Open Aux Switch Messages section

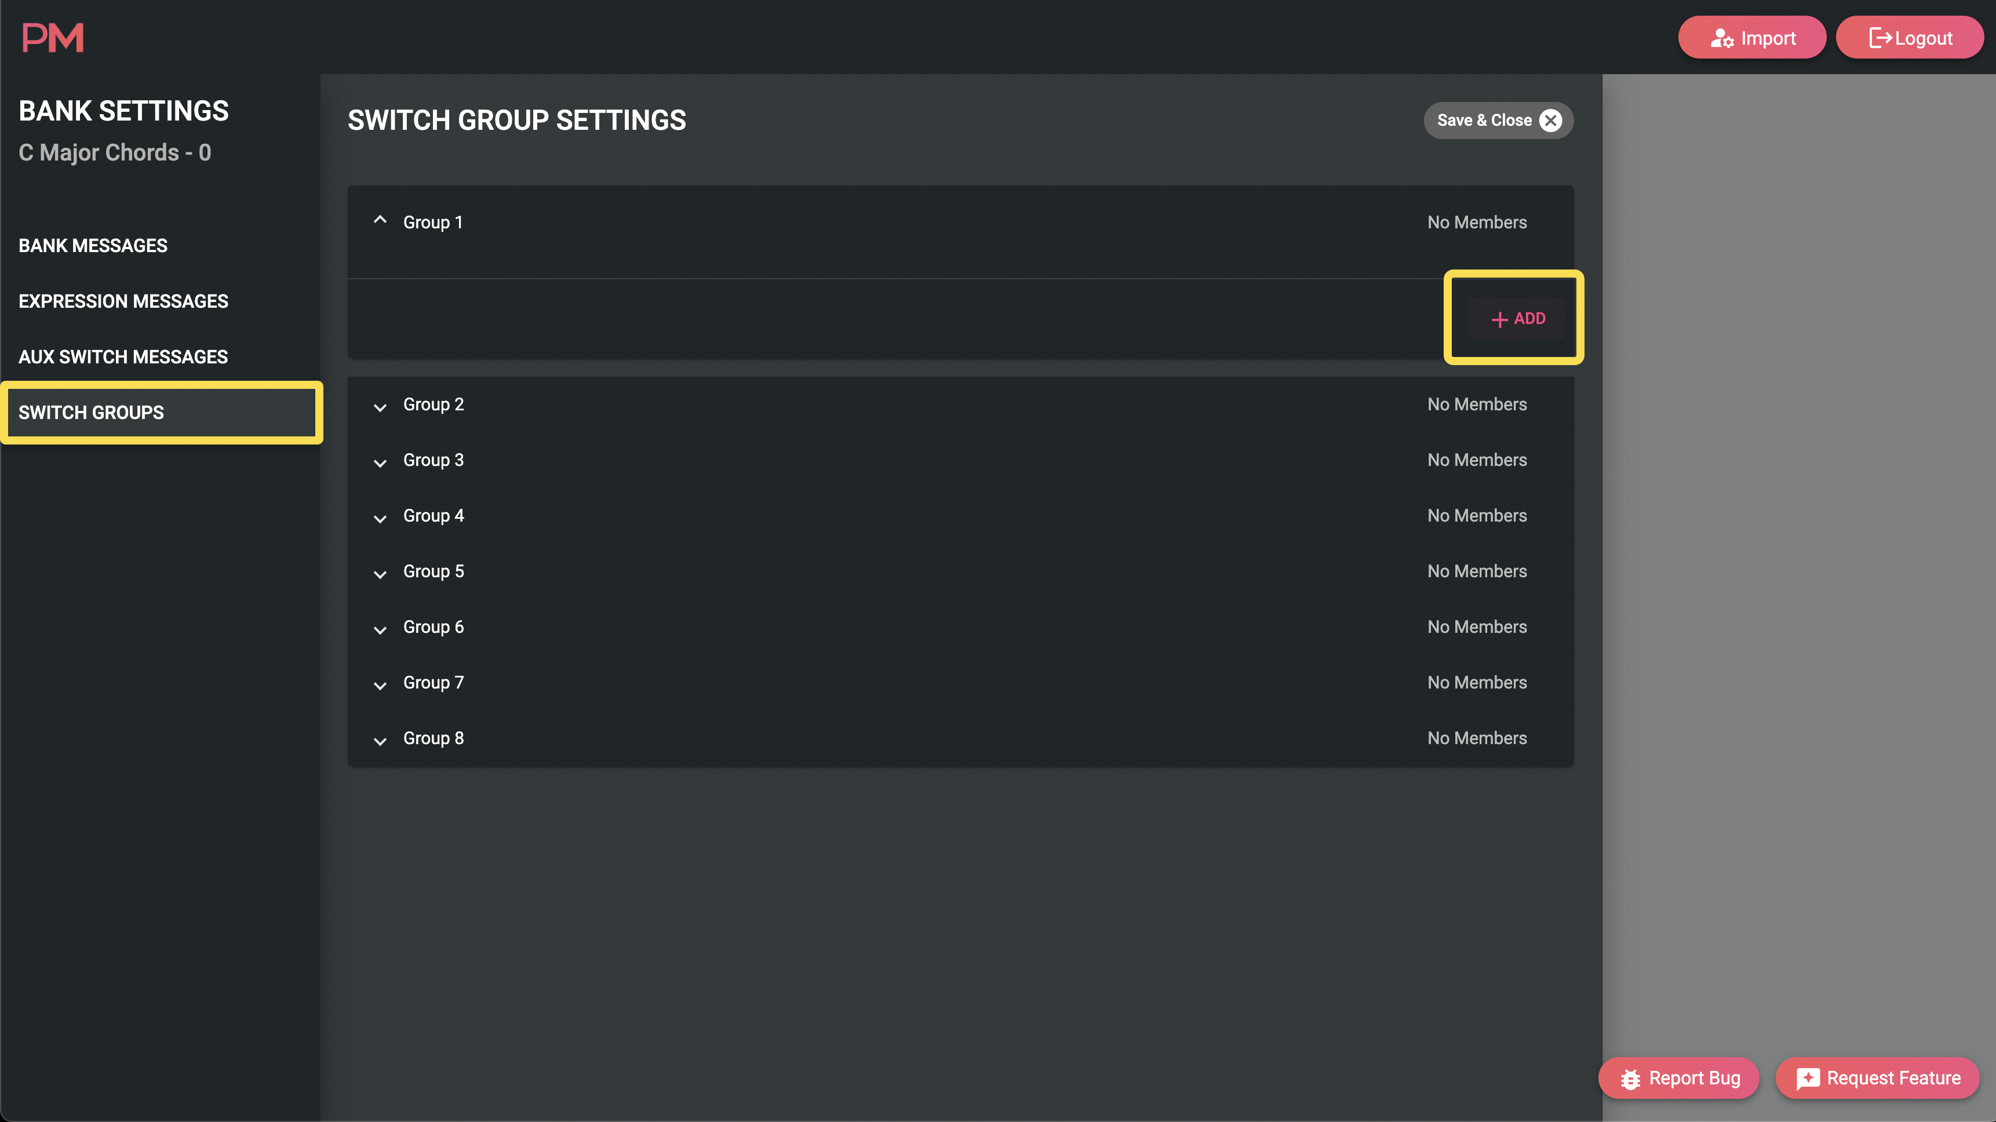point(123,356)
